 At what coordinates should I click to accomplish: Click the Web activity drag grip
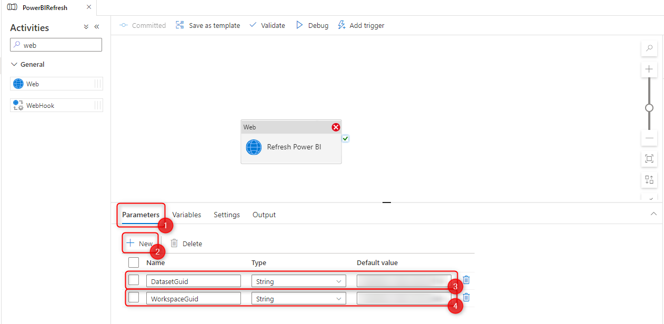pos(97,84)
